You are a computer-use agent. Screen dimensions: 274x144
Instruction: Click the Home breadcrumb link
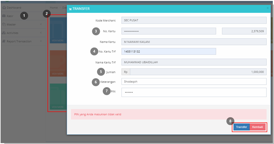coord(54,8)
